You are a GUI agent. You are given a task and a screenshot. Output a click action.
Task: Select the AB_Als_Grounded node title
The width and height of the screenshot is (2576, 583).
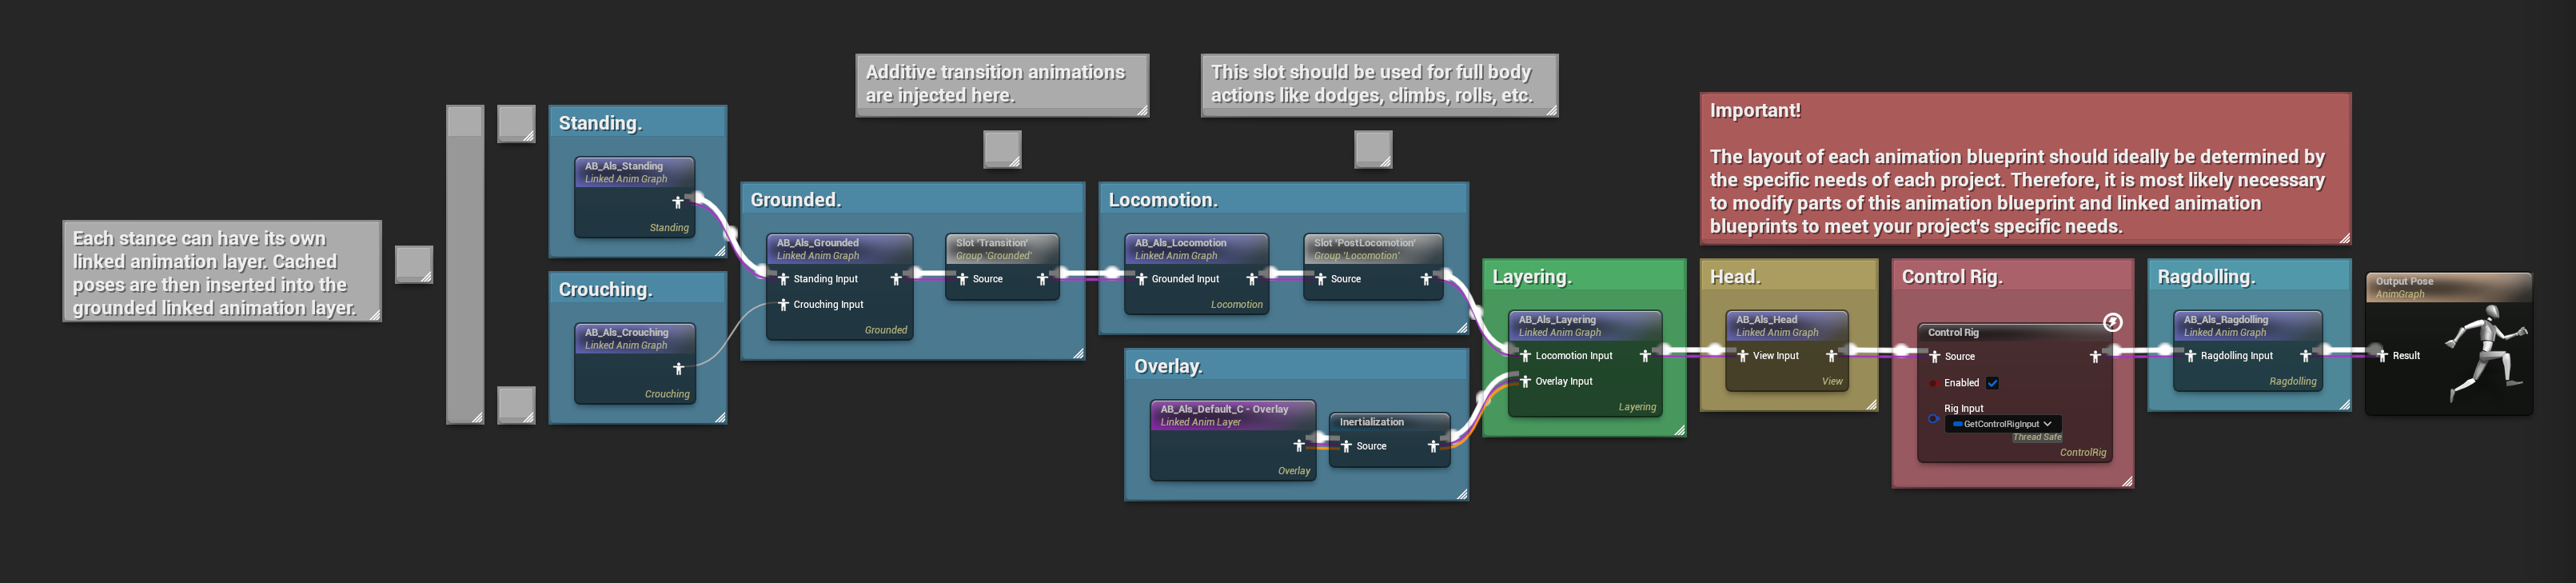pos(818,243)
